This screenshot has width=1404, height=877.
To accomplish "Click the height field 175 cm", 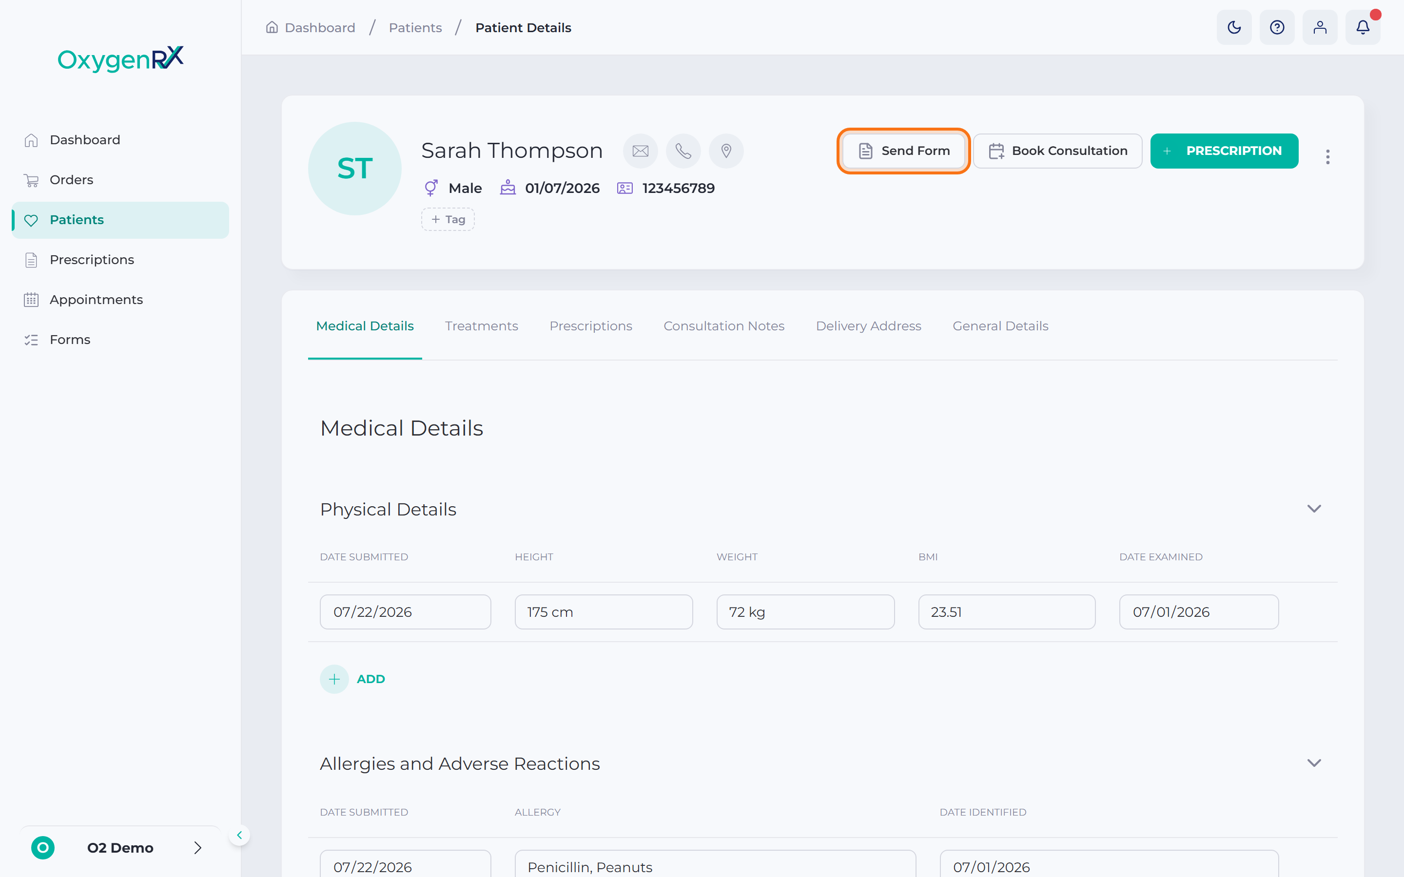I will [x=604, y=612].
